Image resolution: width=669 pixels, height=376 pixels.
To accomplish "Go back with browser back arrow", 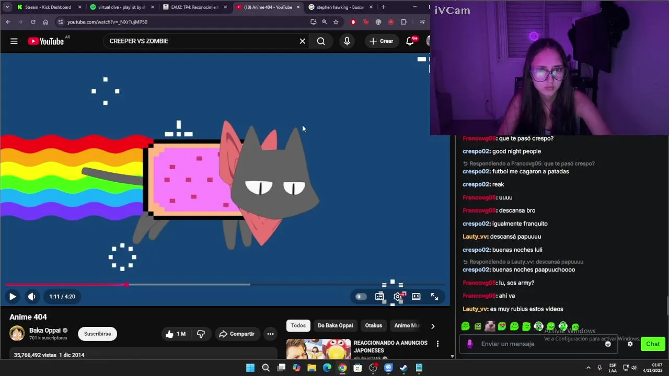I will pos(8,22).
